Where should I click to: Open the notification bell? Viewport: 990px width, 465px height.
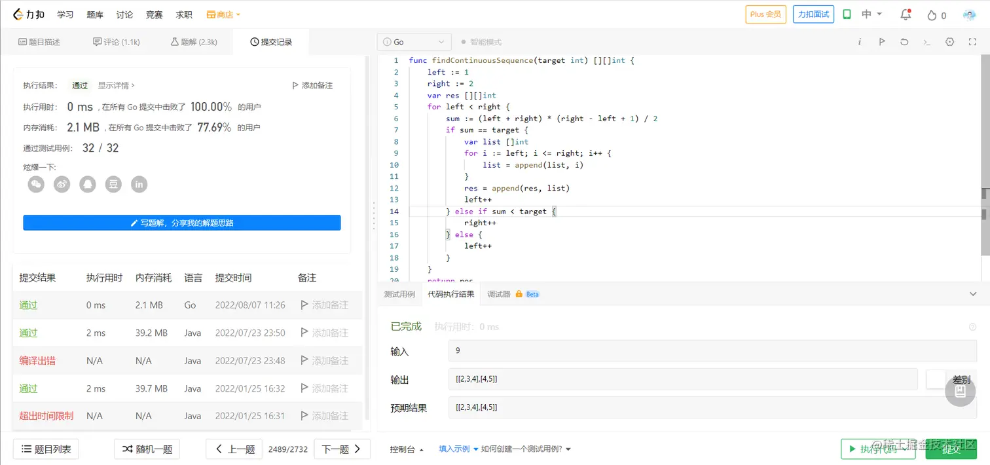click(x=906, y=14)
